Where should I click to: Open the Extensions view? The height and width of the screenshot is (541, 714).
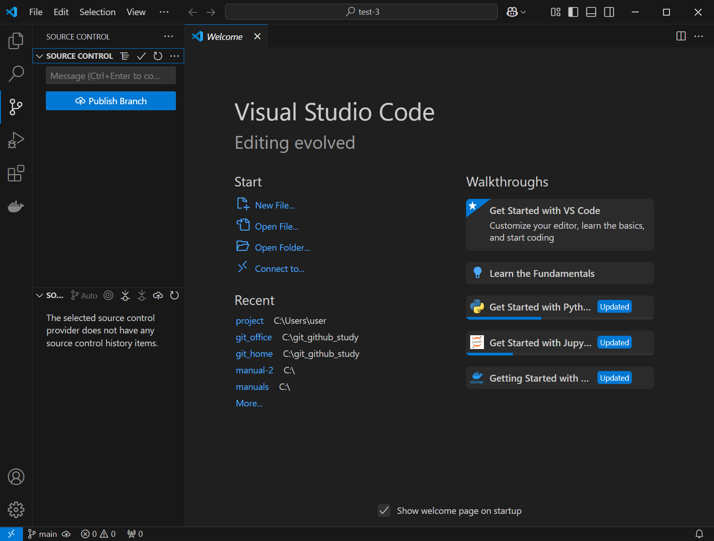point(16,174)
